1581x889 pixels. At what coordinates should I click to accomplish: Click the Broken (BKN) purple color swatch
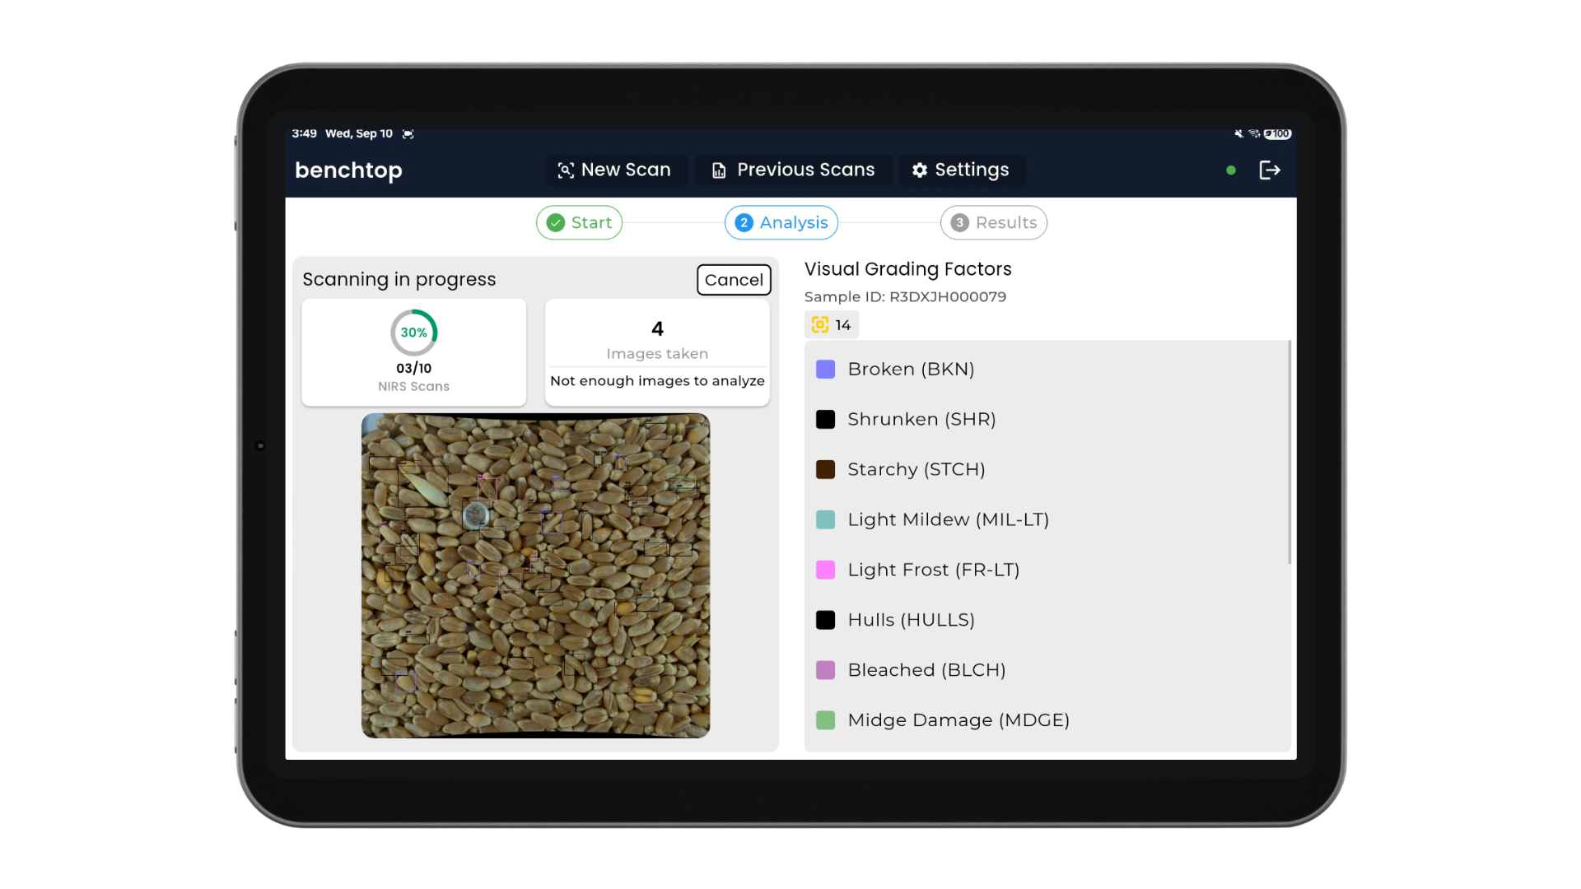pos(825,370)
